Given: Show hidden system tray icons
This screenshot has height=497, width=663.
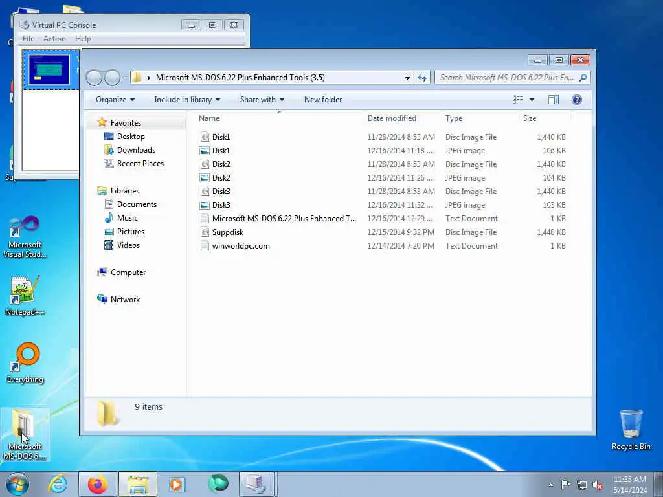Looking at the screenshot, I should pos(550,485).
